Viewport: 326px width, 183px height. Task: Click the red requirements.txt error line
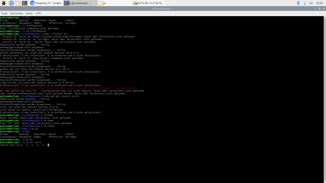[x=69, y=88]
